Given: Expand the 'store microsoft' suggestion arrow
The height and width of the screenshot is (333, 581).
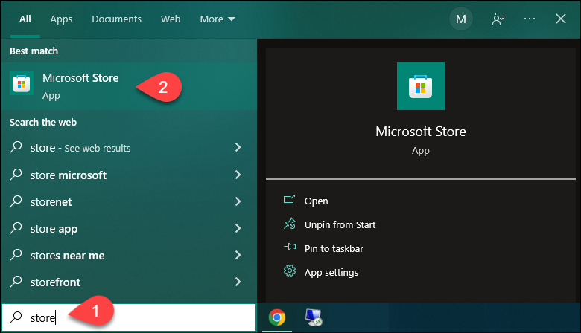Looking at the screenshot, I should pyautogui.click(x=238, y=175).
